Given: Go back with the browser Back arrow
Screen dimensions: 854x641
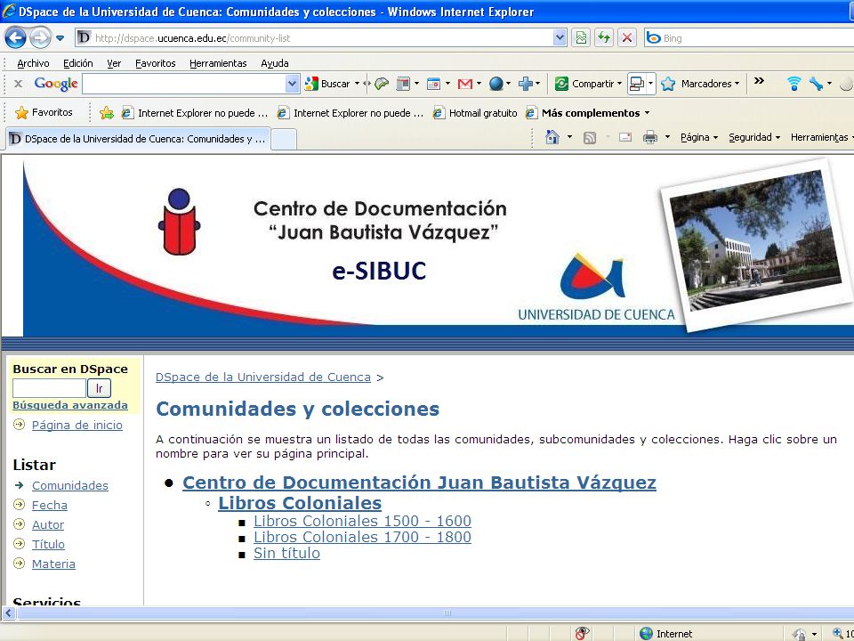Looking at the screenshot, I should [x=15, y=37].
